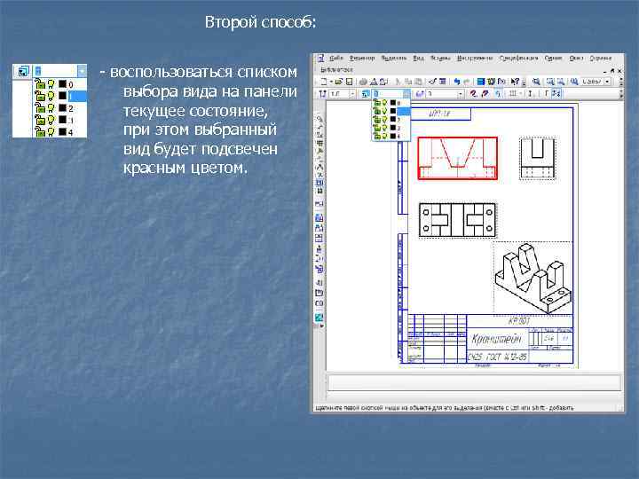639x479 pixels.
Task: Click the KOMPAS document icon before Файл
Action: 320,59
